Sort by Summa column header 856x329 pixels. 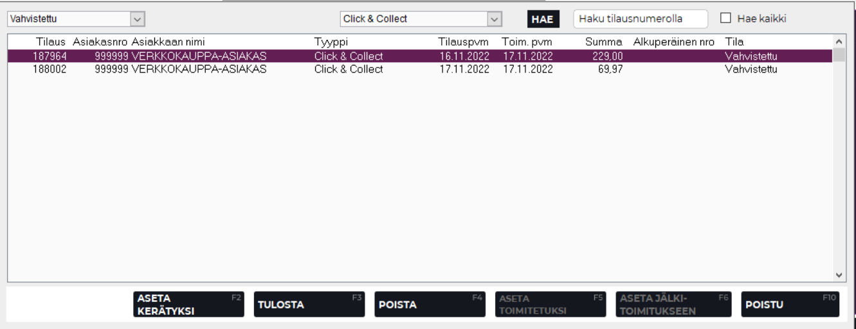[604, 42]
